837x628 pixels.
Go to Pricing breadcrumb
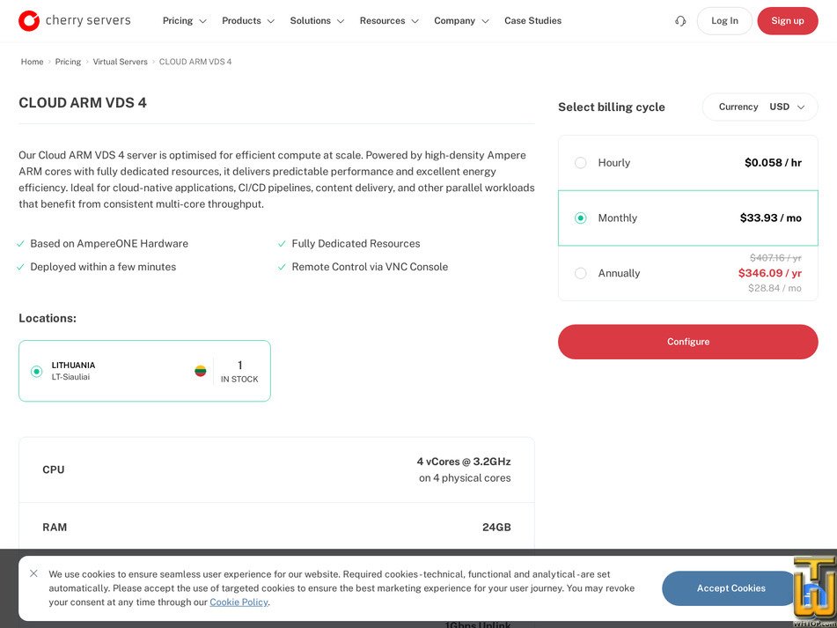click(68, 62)
